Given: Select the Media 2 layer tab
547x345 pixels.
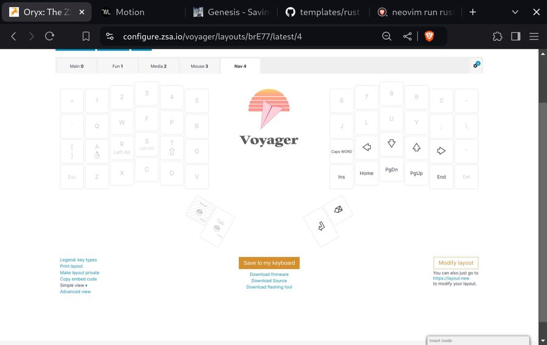Looking at the screenshot, I should 158,66.
